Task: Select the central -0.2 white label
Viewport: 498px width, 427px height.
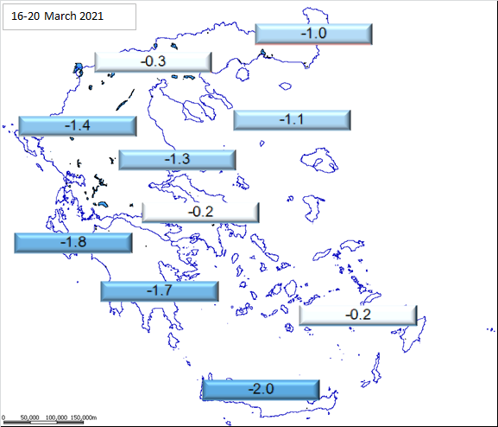Action: (200, 213)
